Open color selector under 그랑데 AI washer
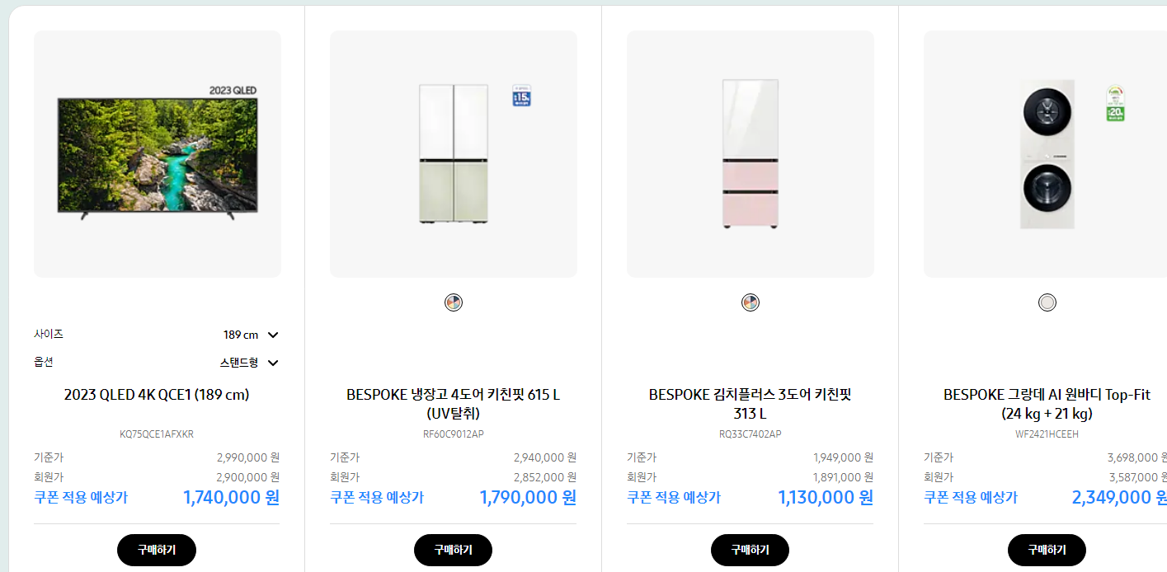 1047,302
